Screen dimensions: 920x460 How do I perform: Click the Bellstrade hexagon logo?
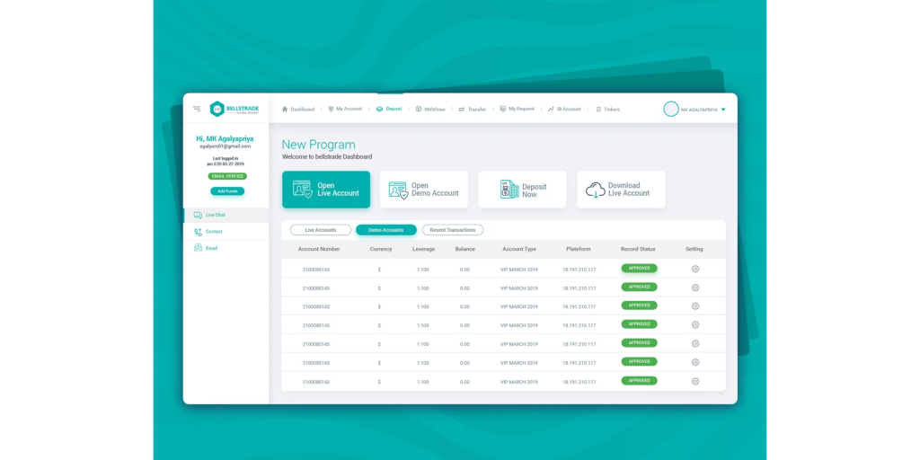(x=217, y=109)
